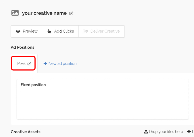Click the Ad Positions section heading

coord(23,47)
